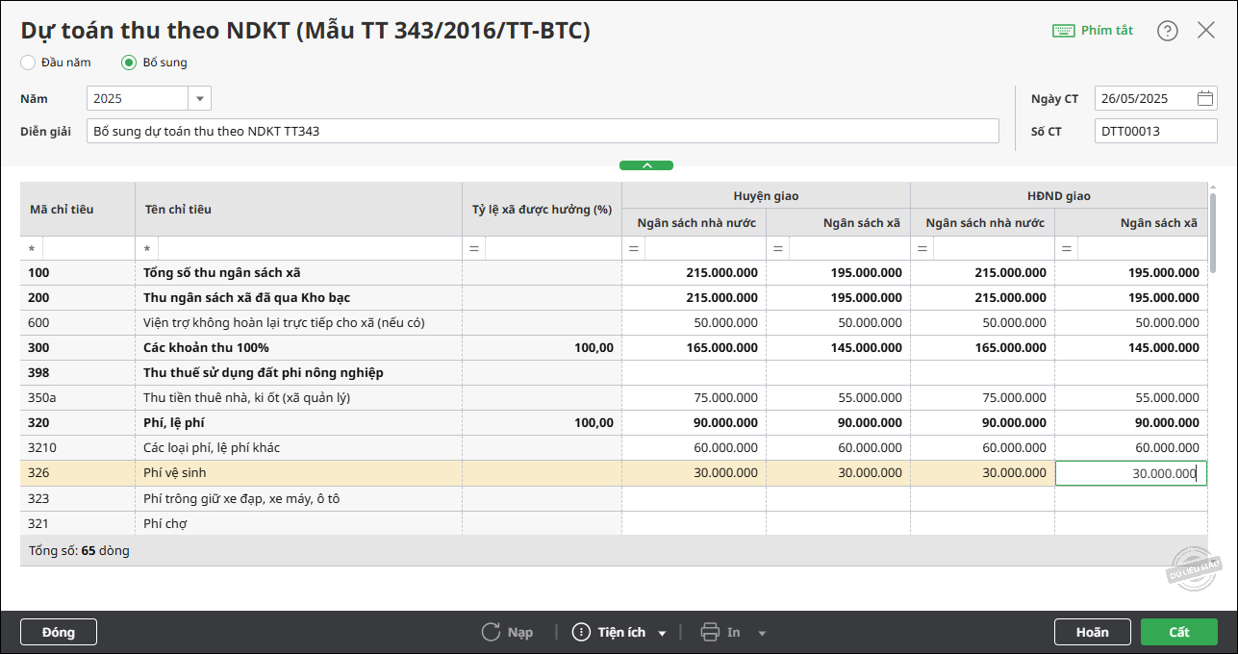Close the dialog with the X icon
1238x654 pixels.
pos(1206,30)
